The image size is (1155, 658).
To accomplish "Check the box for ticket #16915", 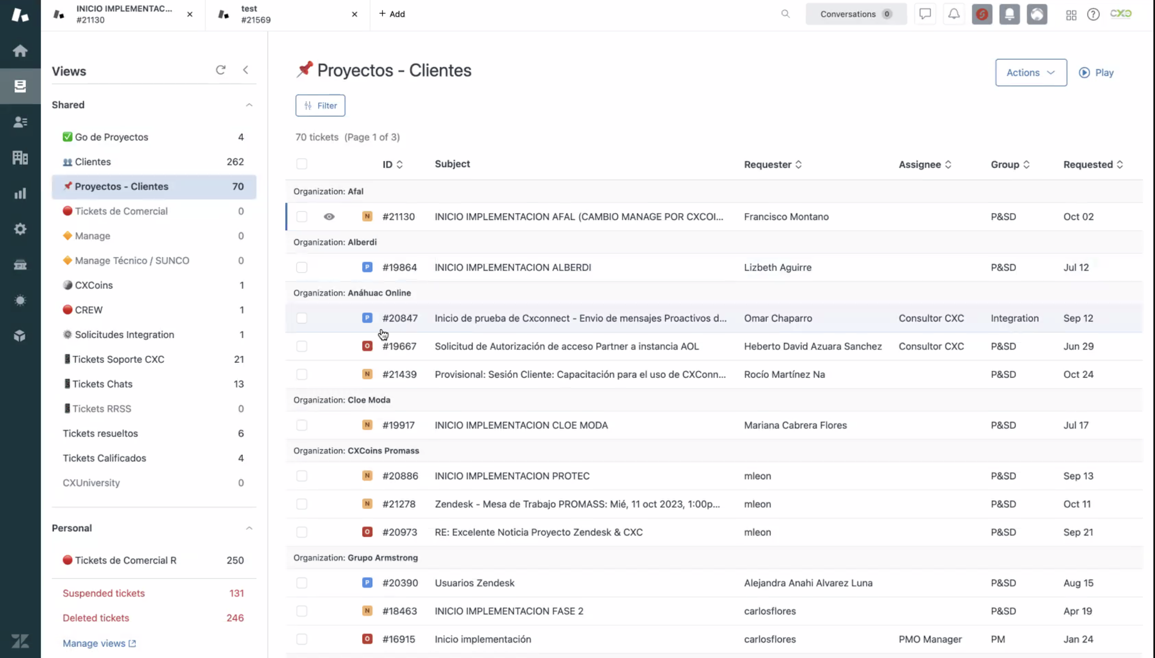I will click(302, 639).
